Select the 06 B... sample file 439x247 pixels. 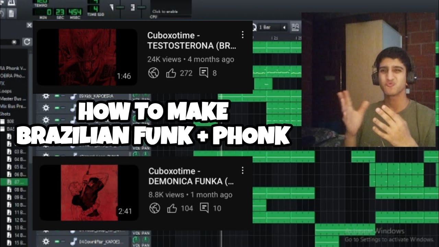pyautogui.click(x=17, y=174)
